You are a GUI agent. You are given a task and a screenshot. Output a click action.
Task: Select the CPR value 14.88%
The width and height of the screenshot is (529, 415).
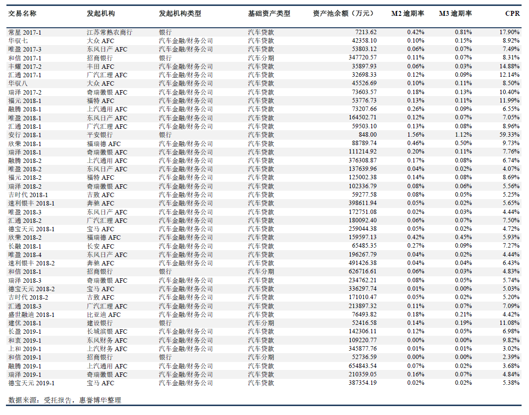coord(509,66)
